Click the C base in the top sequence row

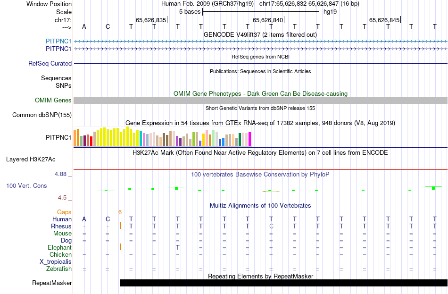(108, 26)
